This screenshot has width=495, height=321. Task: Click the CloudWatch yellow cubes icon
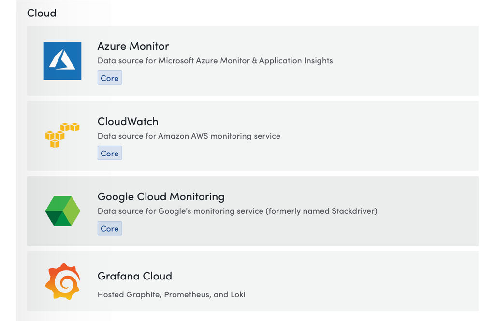pyautogui.click(x=62, y=135)
